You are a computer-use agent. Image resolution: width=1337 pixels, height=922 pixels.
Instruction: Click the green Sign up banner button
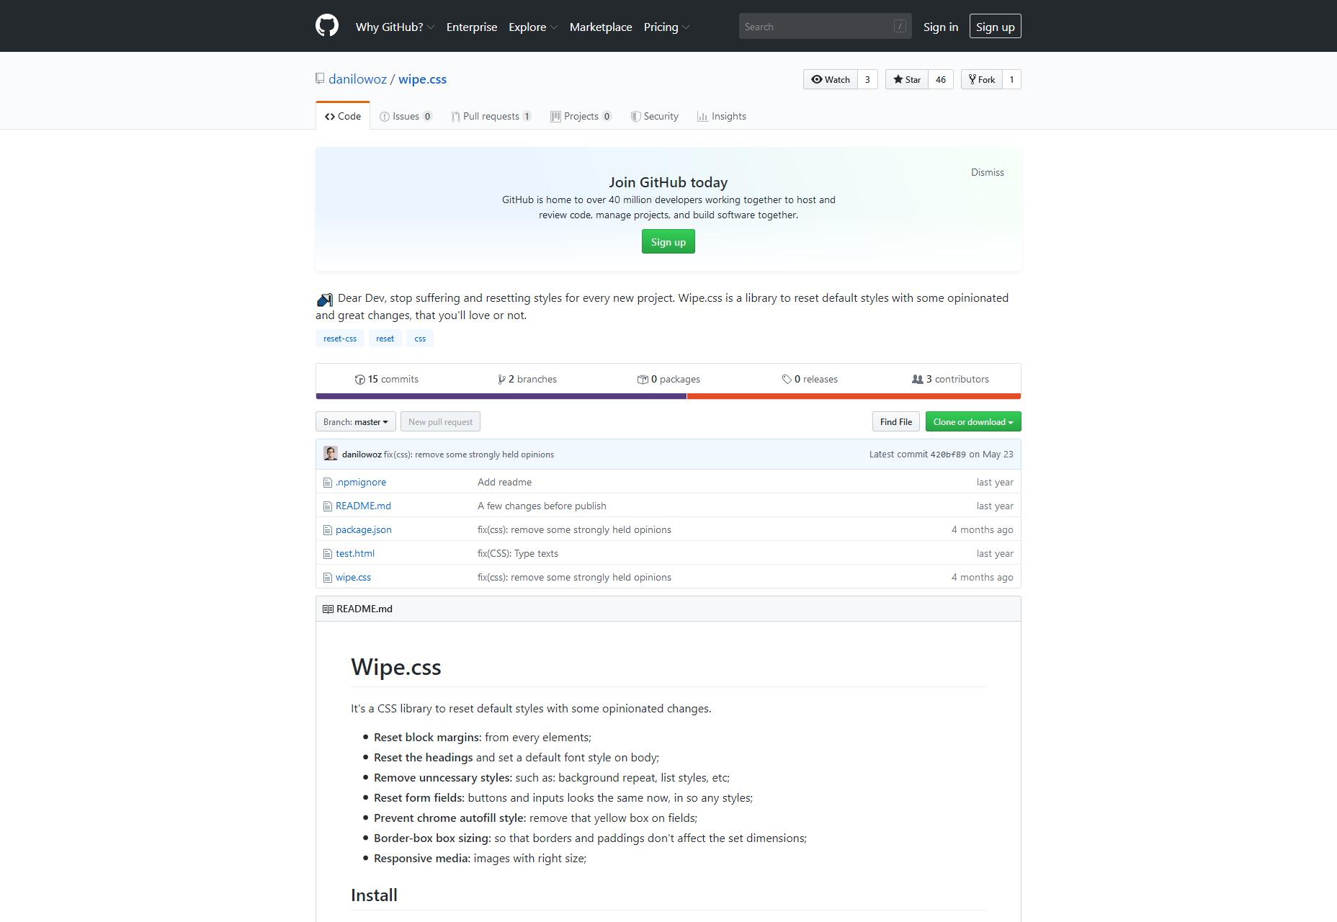pyautogui.click(x=668, y=241)
